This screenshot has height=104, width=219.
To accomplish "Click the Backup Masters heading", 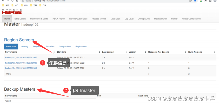I will coord(20,89).
